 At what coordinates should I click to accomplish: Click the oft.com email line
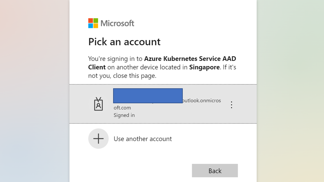pos(122,108)
